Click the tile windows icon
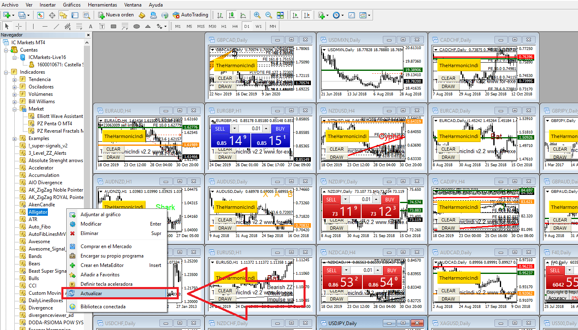This screenshot has height=330, width=578. (280, 15)
